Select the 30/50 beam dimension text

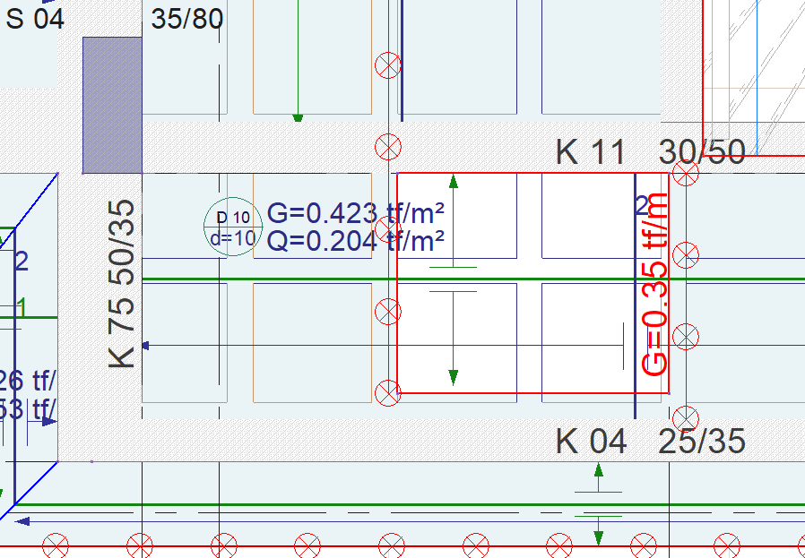tap(702, 153)
